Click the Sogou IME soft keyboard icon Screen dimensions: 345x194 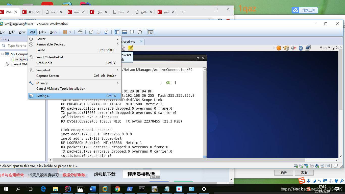pyautogui.click(x=325, y=181)
